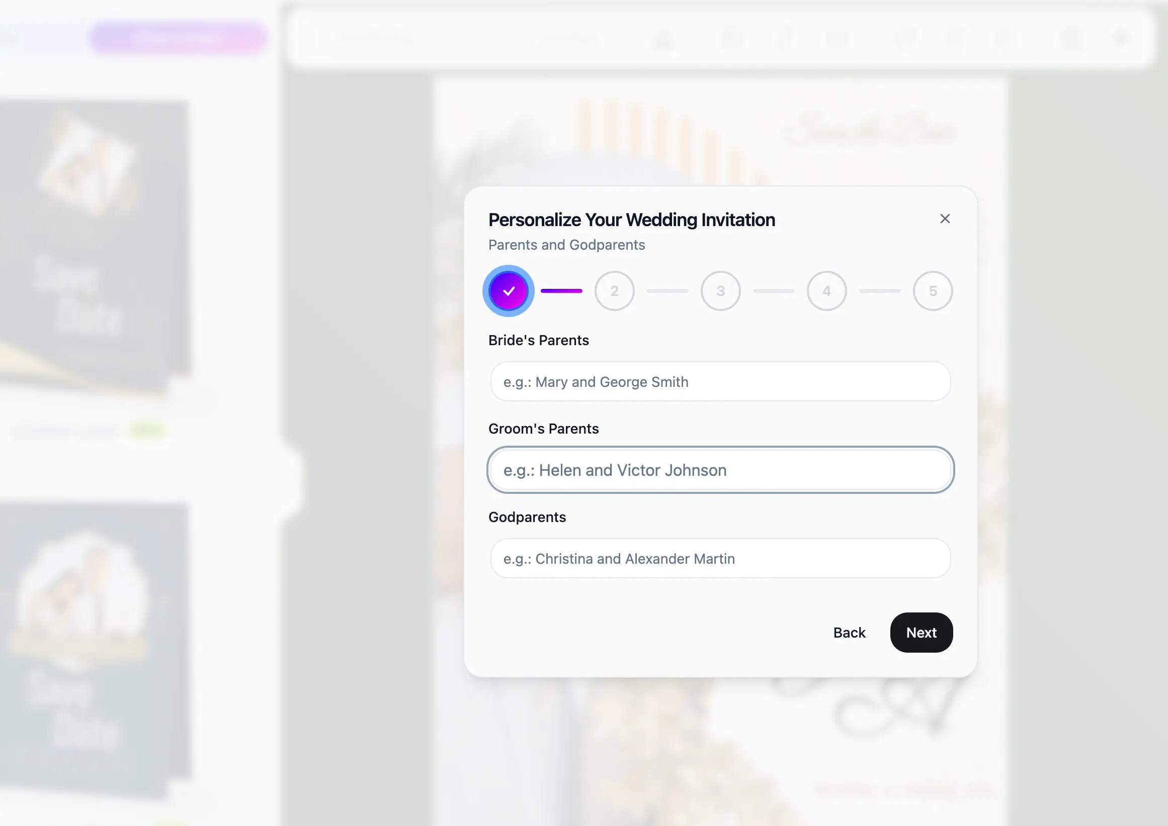Select the Bride's Parents input field
1168x826 pixels.
(720, 381)
